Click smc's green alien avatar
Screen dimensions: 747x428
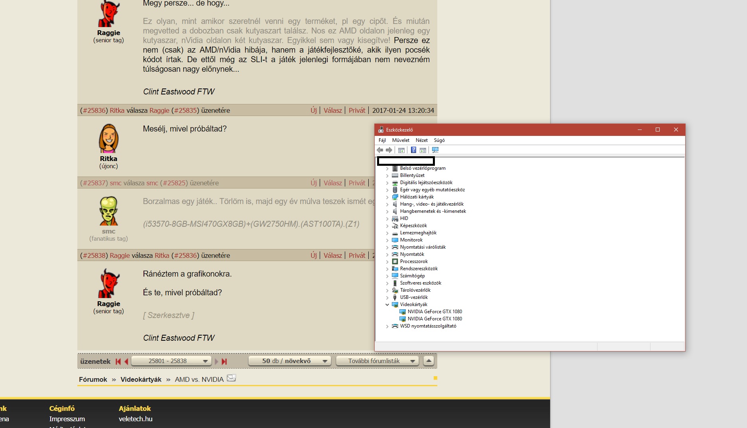pos(108,211)
